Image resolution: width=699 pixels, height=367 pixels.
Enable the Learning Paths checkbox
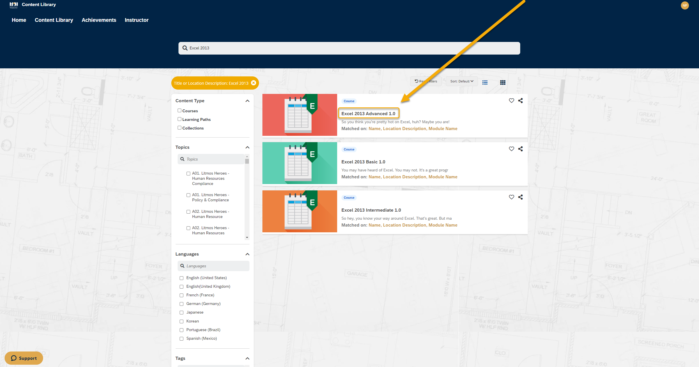click(x=179, y=119)
